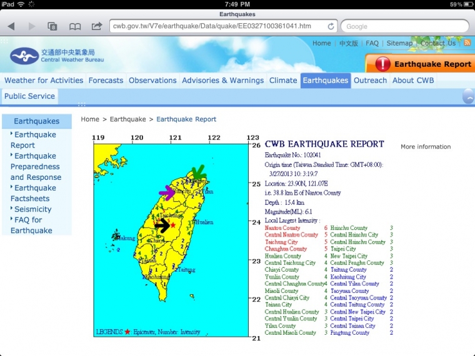The height and width of the screenshot is (356, 475).
Task: Open Seismicity sidebar link
Action: (x=32, y=209)
